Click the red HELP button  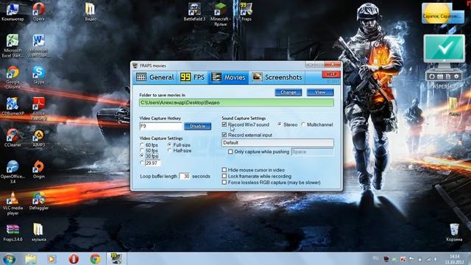[331, 74]
